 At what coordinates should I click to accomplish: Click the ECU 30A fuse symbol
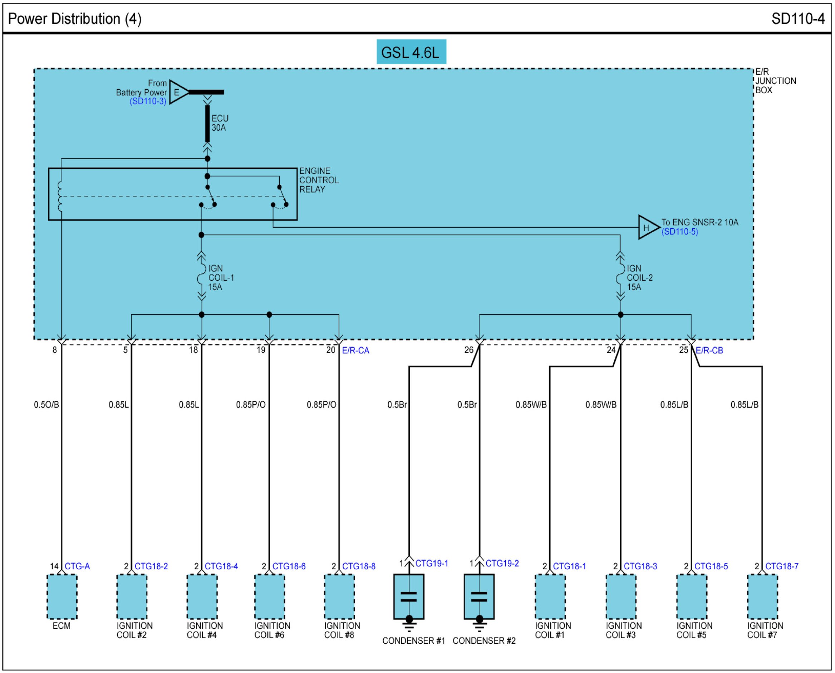(x=207, y=124)
